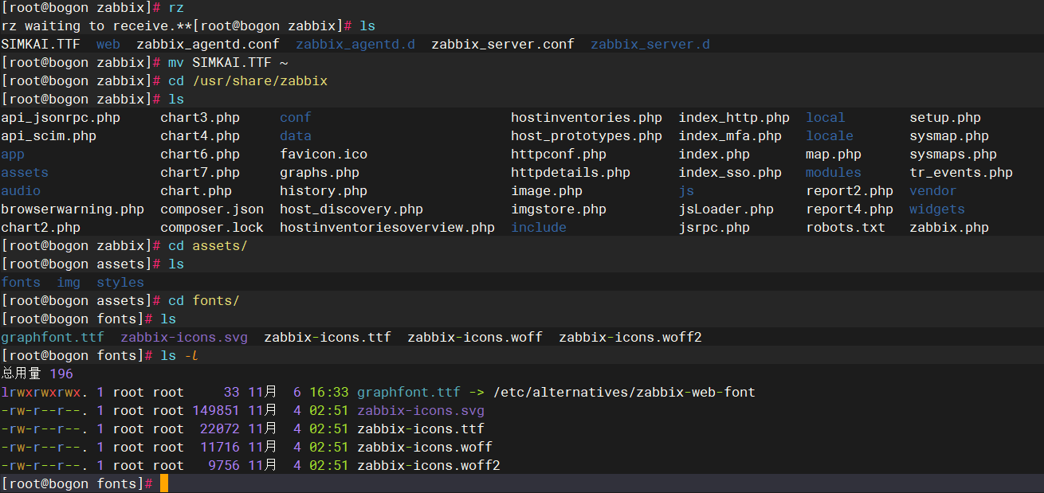The width and height of the screenshot is (1044, 493).
Task: Select the 'img' directory in assets listing
Action: click(69, 282)
